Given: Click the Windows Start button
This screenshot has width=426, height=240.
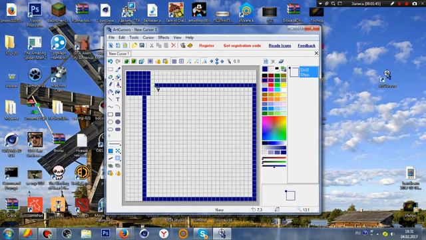Looking at the screenshot, I should [x=8, y=234].
